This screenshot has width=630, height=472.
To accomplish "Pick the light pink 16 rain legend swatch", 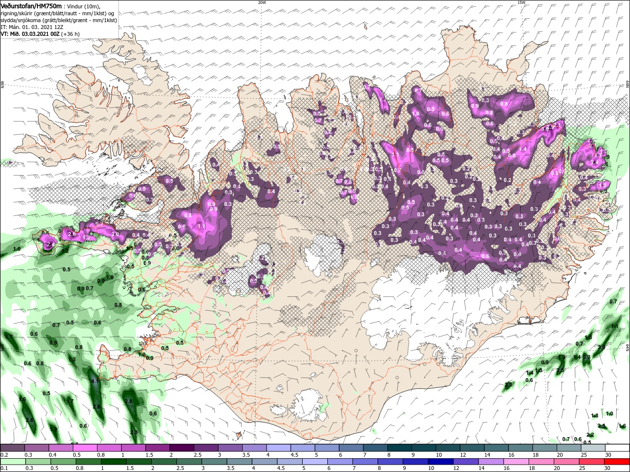I will (x=516, y=461).
